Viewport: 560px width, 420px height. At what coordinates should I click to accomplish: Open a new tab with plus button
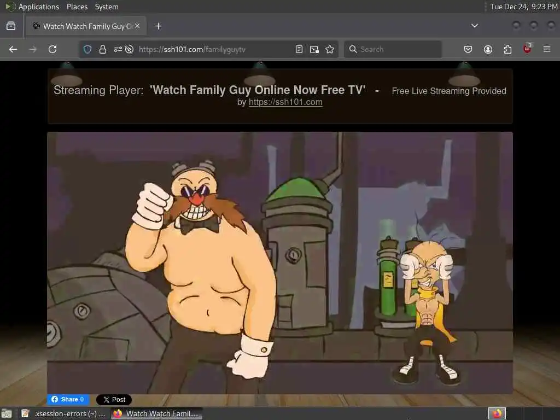click(x=159, y=26)
